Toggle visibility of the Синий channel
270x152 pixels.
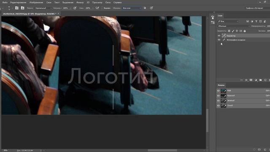tap(219, 106)
